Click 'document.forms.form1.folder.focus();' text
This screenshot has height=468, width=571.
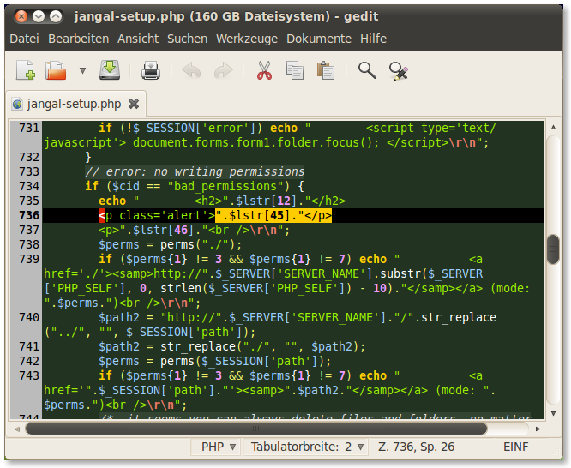(x=255, y=142)
